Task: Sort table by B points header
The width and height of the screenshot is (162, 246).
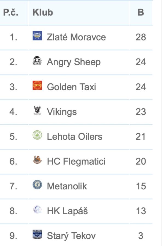Action: click(141, 12)
